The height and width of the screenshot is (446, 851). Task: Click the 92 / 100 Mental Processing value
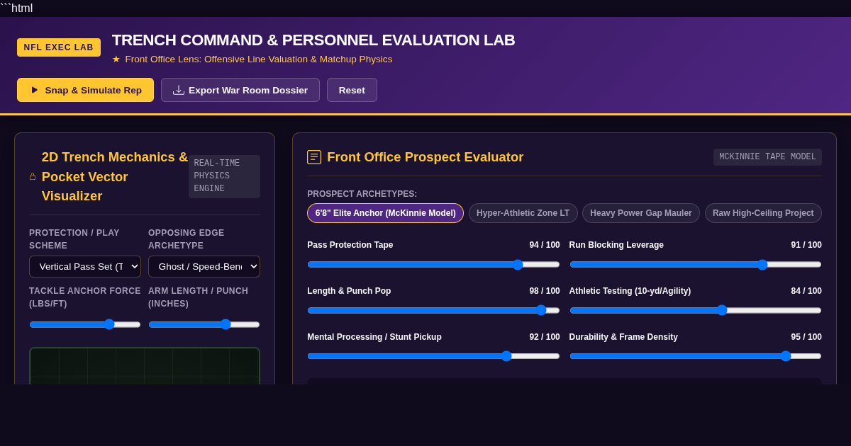(x=545, y=337)
